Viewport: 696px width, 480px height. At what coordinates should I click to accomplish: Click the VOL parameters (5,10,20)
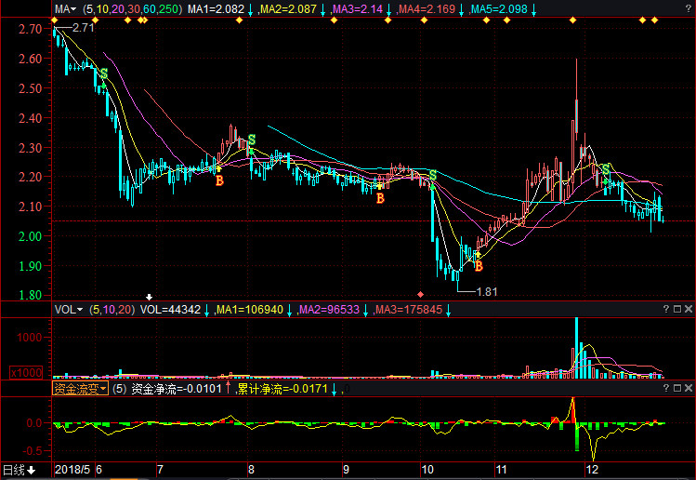[x=112, y=310]
